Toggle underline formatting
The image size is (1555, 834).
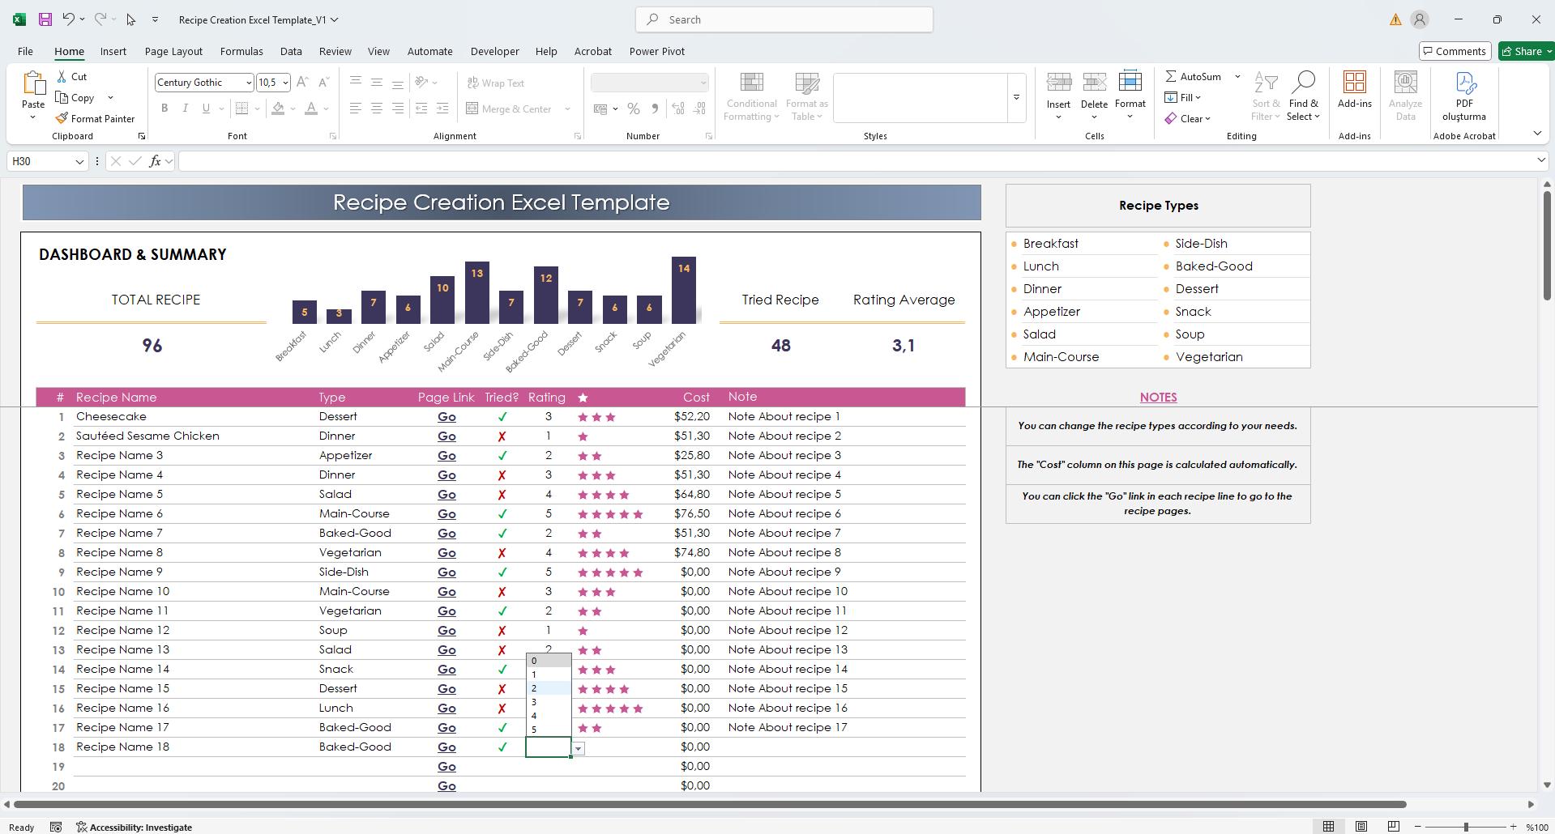point(205,108)
